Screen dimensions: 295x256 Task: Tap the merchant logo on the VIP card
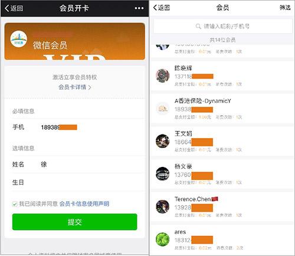point(18,39)
